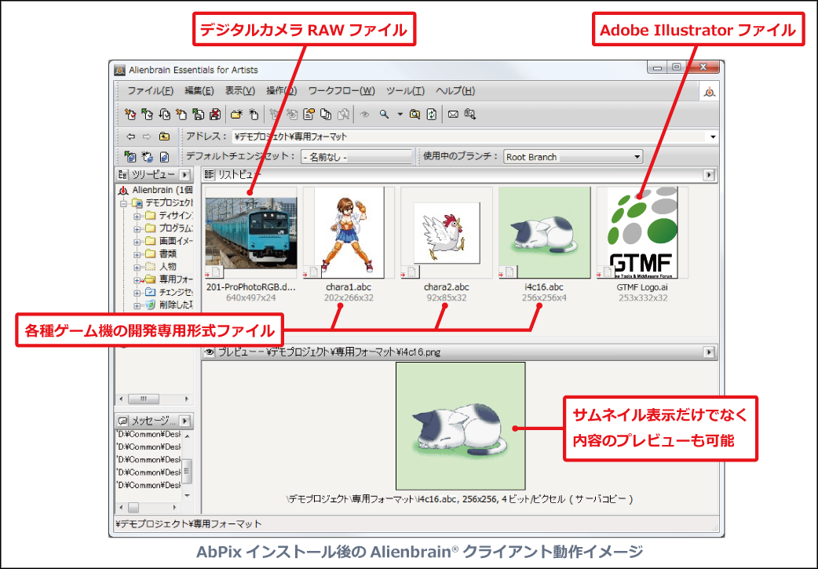Click the large cat preview image
The width and height of the screenshot is (818, 569).
point(461,426)
